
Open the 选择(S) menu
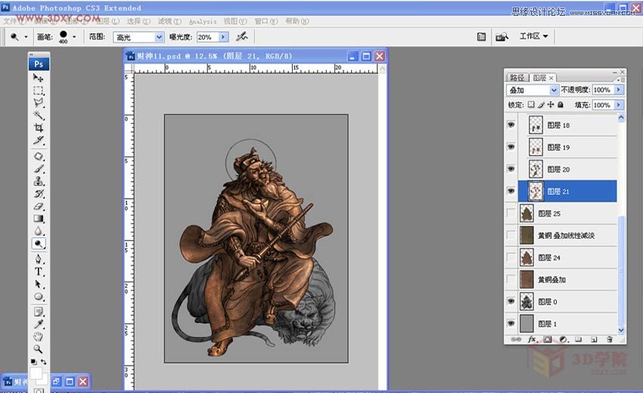tap(138, 21)
